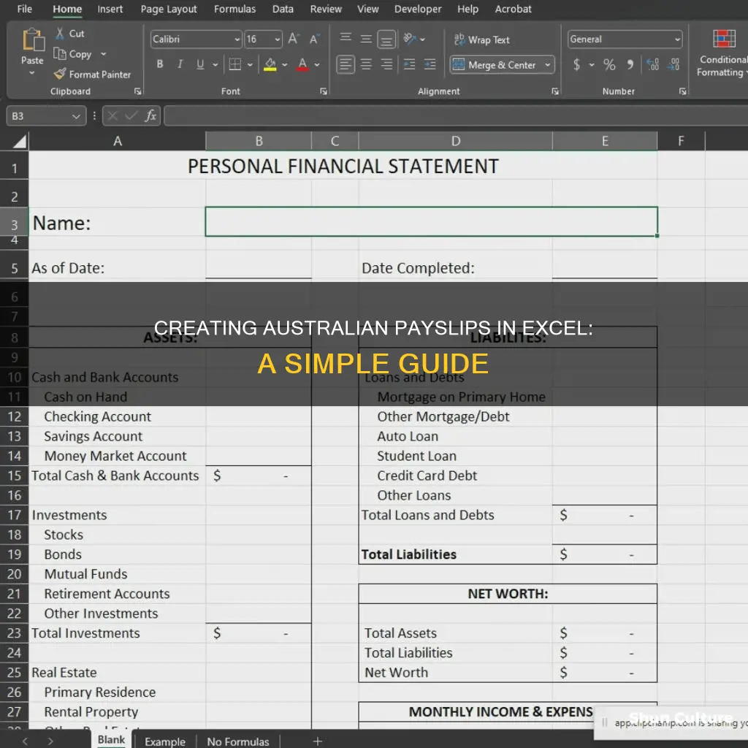Click Increase Font Size icon
The width and height of the screenshot is (748, 748).
(x=294, y=39)
